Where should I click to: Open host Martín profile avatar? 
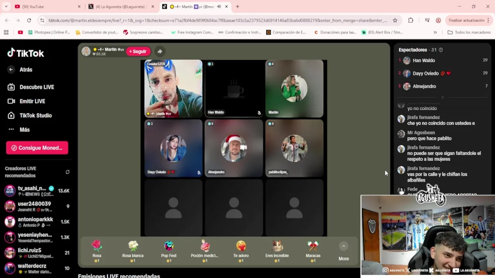click(86, 51)
